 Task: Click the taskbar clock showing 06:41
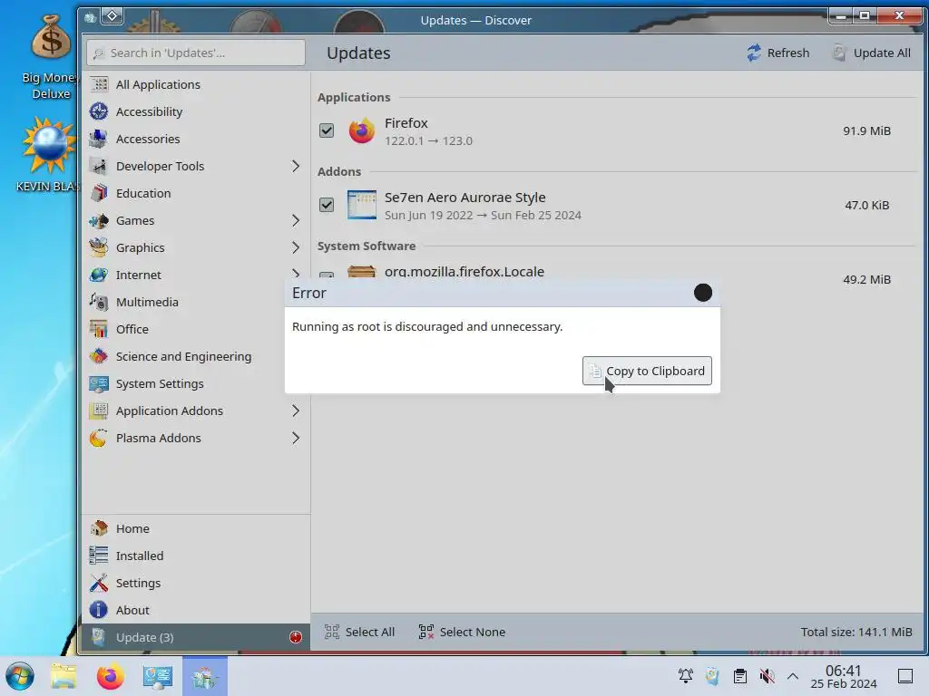pos(843,676)
